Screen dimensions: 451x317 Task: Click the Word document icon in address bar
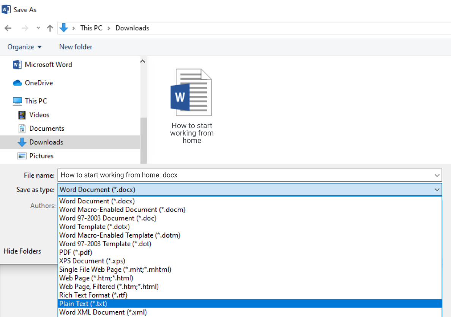point(64,28)
